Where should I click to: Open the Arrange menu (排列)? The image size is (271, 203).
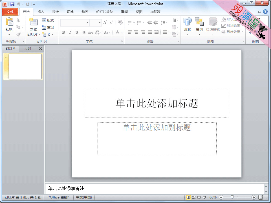coord(199,26)
